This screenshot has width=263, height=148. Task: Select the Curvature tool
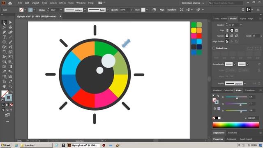click(x=11, y=32)
